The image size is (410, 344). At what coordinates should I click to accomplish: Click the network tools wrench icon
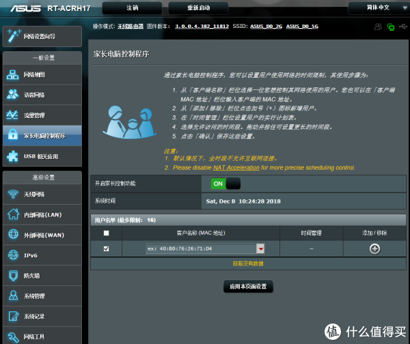[13, 337]
